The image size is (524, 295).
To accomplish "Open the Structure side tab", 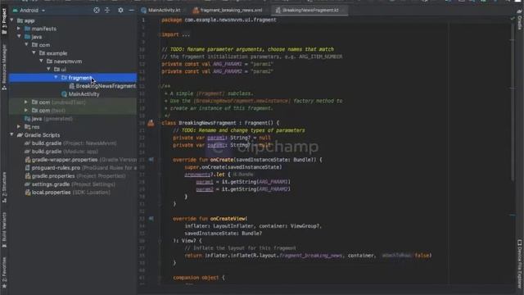I will point(4,188).
